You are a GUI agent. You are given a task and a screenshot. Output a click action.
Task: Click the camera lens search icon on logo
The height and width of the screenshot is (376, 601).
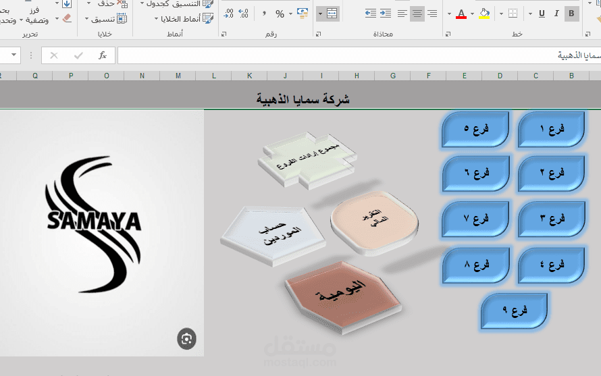pos(186,339)
